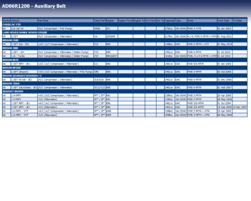This screenshot has height=201, width=251.
Task: Select the 02 Oct 2008 from date
Action: pyautogui.click(x=224, y=72)
